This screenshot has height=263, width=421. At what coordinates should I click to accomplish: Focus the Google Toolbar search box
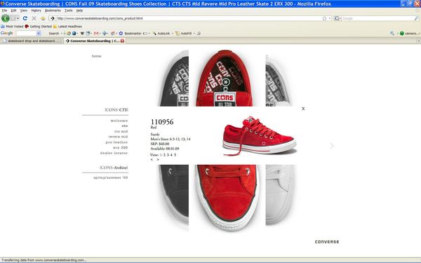click(26, 33)
